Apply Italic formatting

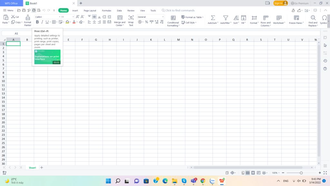click(42, 22)
